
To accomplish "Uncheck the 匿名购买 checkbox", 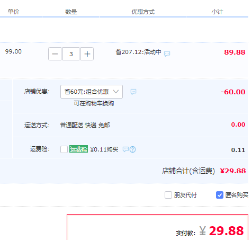I will tap(220, 195).
